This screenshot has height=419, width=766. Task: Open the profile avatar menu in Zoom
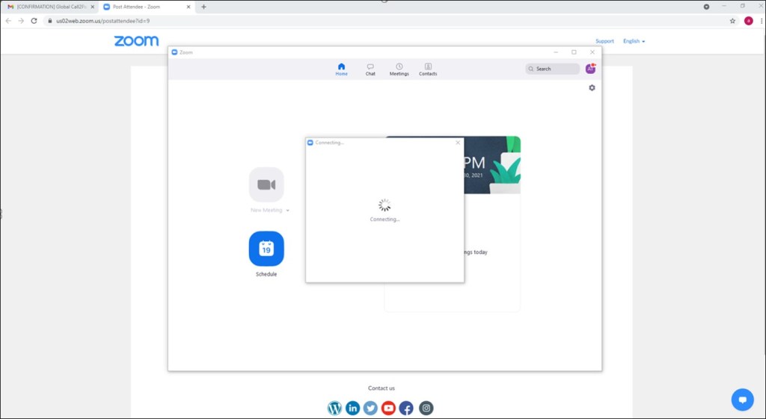pyautogui.click(x=590, y=69)
